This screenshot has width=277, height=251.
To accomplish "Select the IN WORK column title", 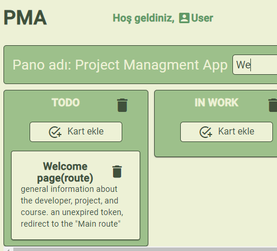I will [x=216, y=103].
